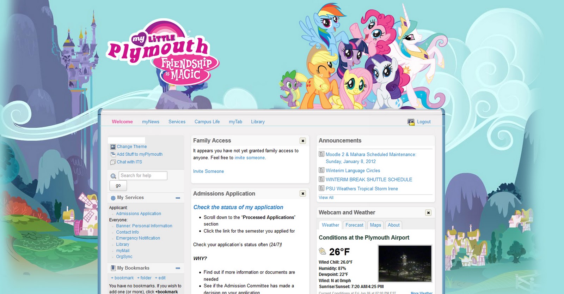Open Banner: Personal Information link
The image size is (564, 294).
tap(144, 226)
